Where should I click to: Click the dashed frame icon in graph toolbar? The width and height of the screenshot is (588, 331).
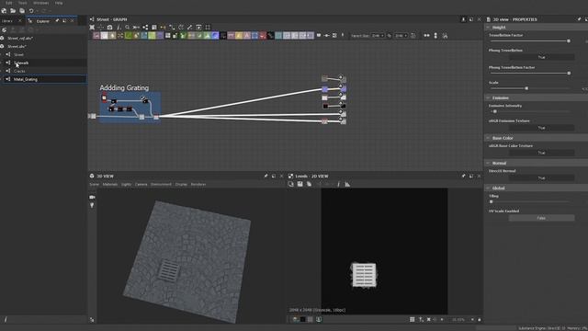tap(208, 28)
